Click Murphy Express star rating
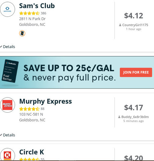154x161 pixels. (x=29, y=109)
